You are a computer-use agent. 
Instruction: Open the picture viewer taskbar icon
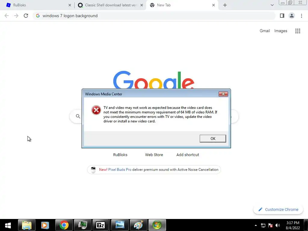point(120,225)
